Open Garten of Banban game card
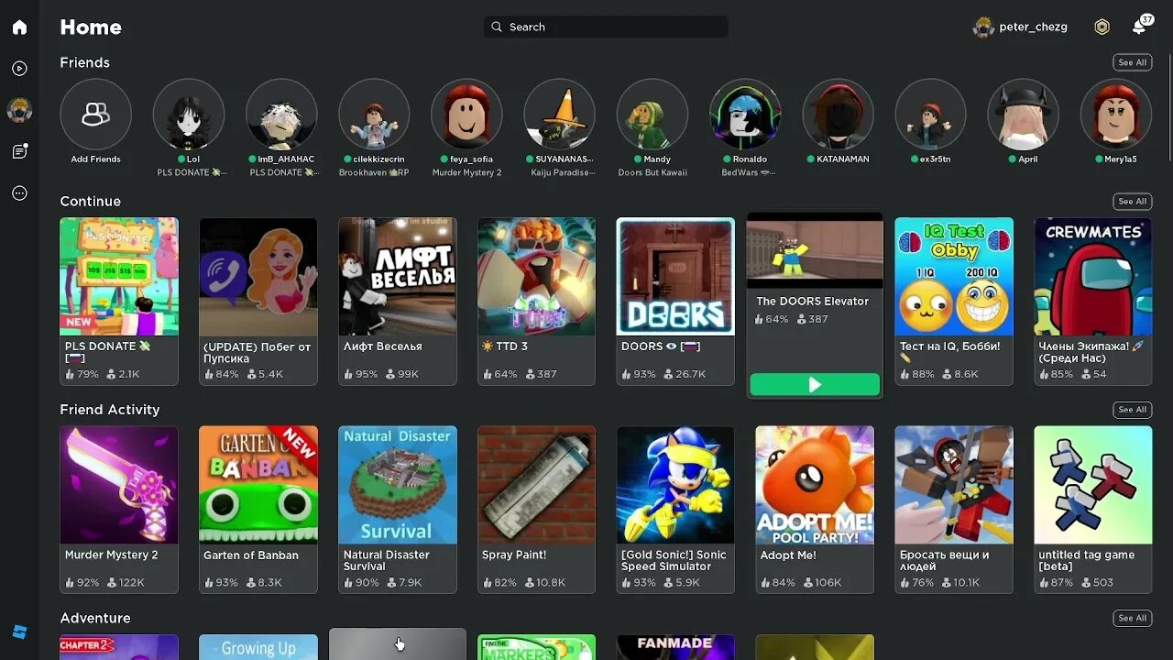This screenshot has height=660, width=1173. pyautogui.click(x=258, y=509)
